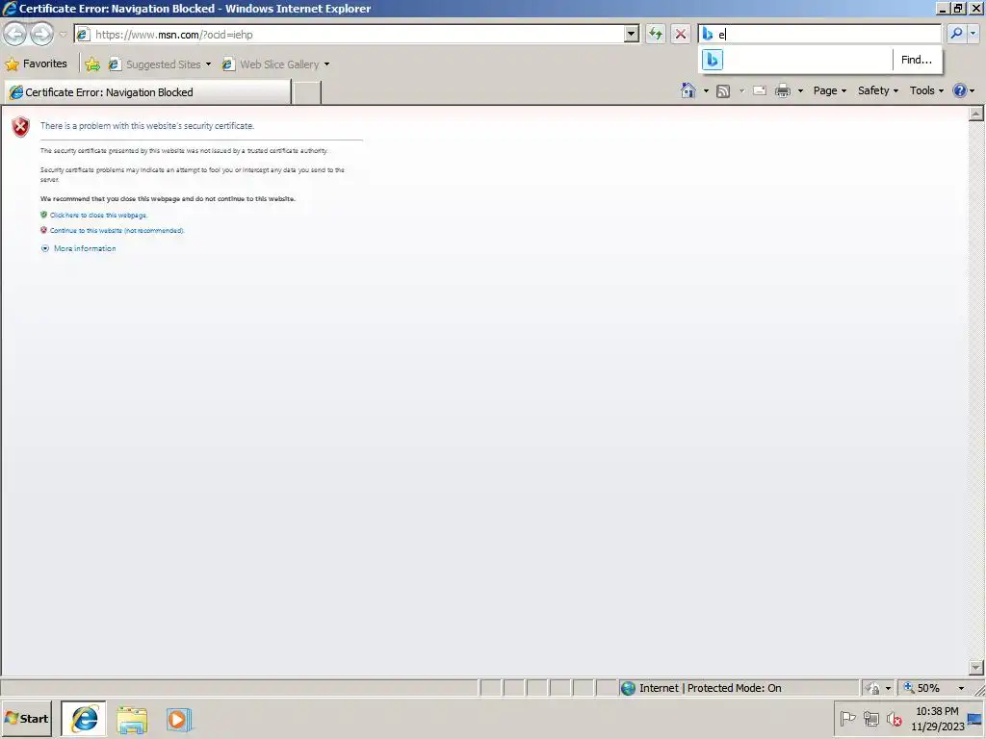Viewport: 986px width, 739px height.
Task: Click the Home page icon
Action: tap(688, 90)
